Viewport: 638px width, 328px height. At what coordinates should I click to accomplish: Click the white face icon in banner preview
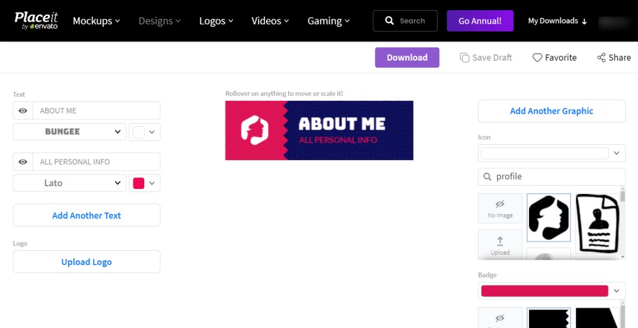point(255,130)
